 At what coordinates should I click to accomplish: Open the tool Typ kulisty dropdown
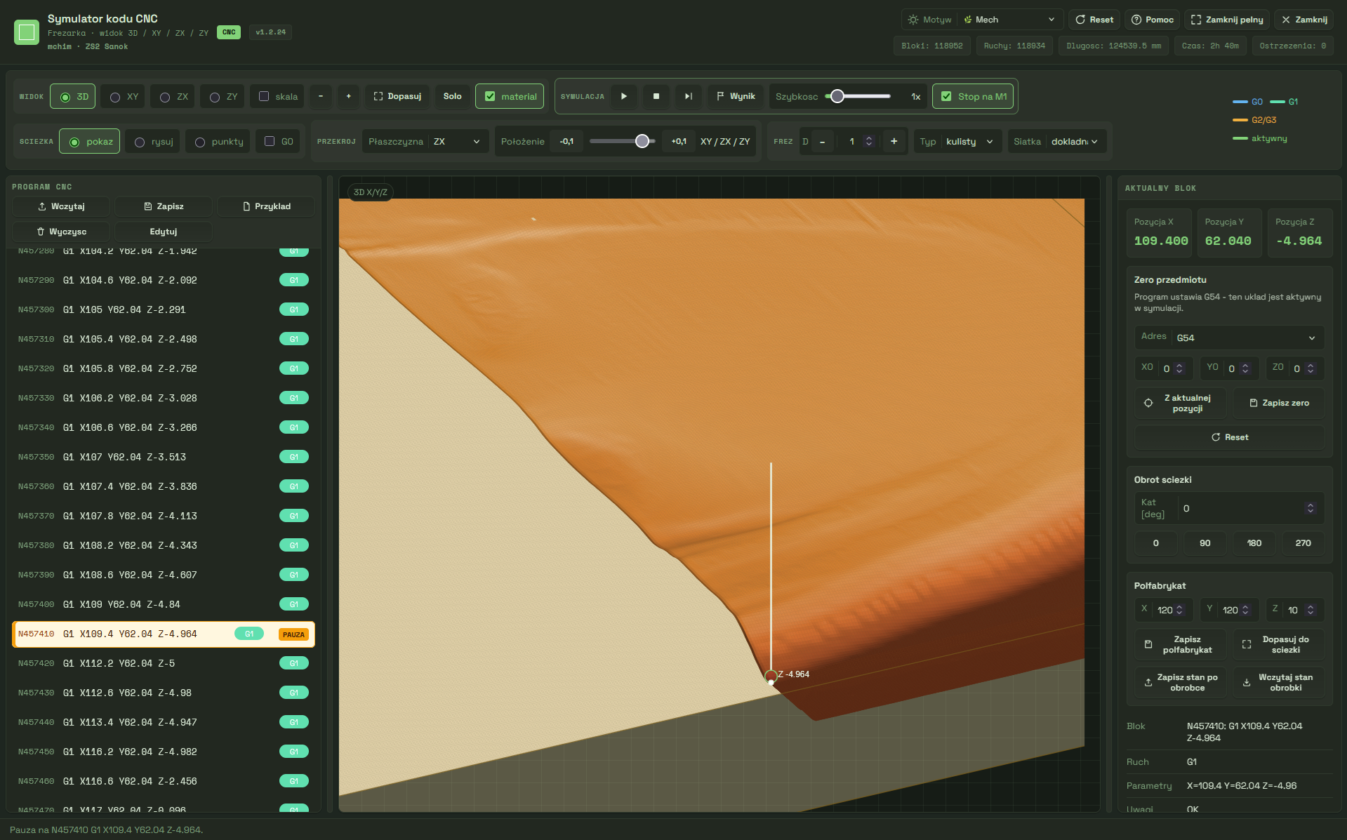point(957,141)
